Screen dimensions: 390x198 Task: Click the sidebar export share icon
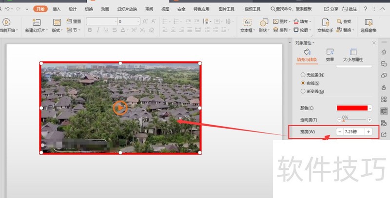click(x=384, y=134)
